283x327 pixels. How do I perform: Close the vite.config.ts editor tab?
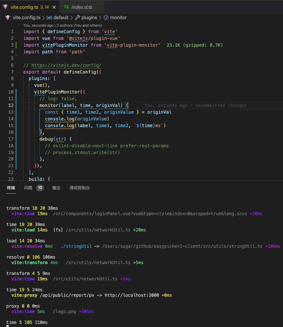tap(54, 7)
